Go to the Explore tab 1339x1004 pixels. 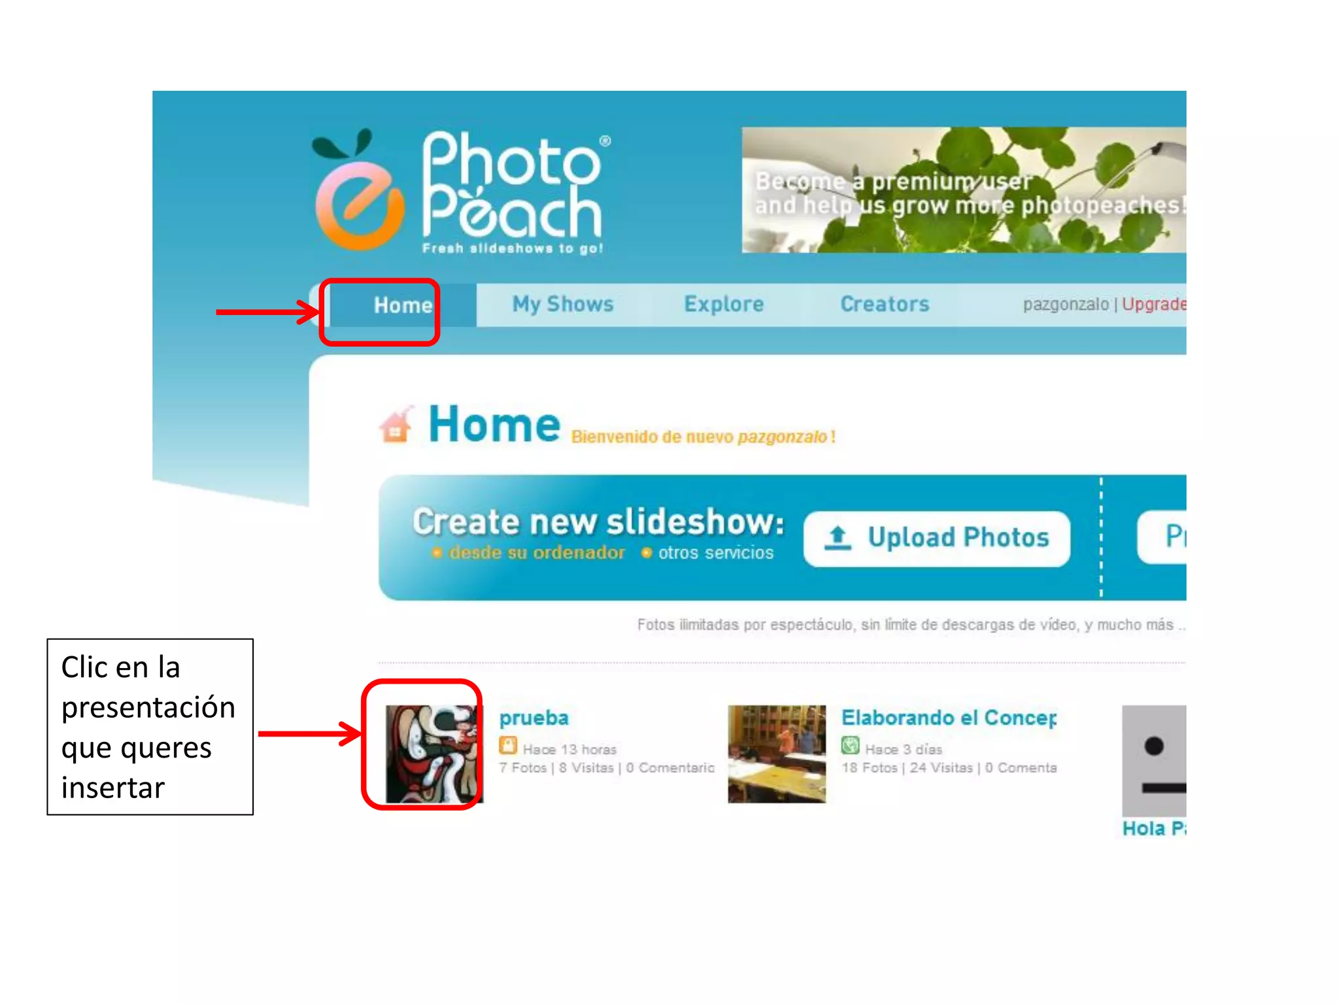pos(724,304)
